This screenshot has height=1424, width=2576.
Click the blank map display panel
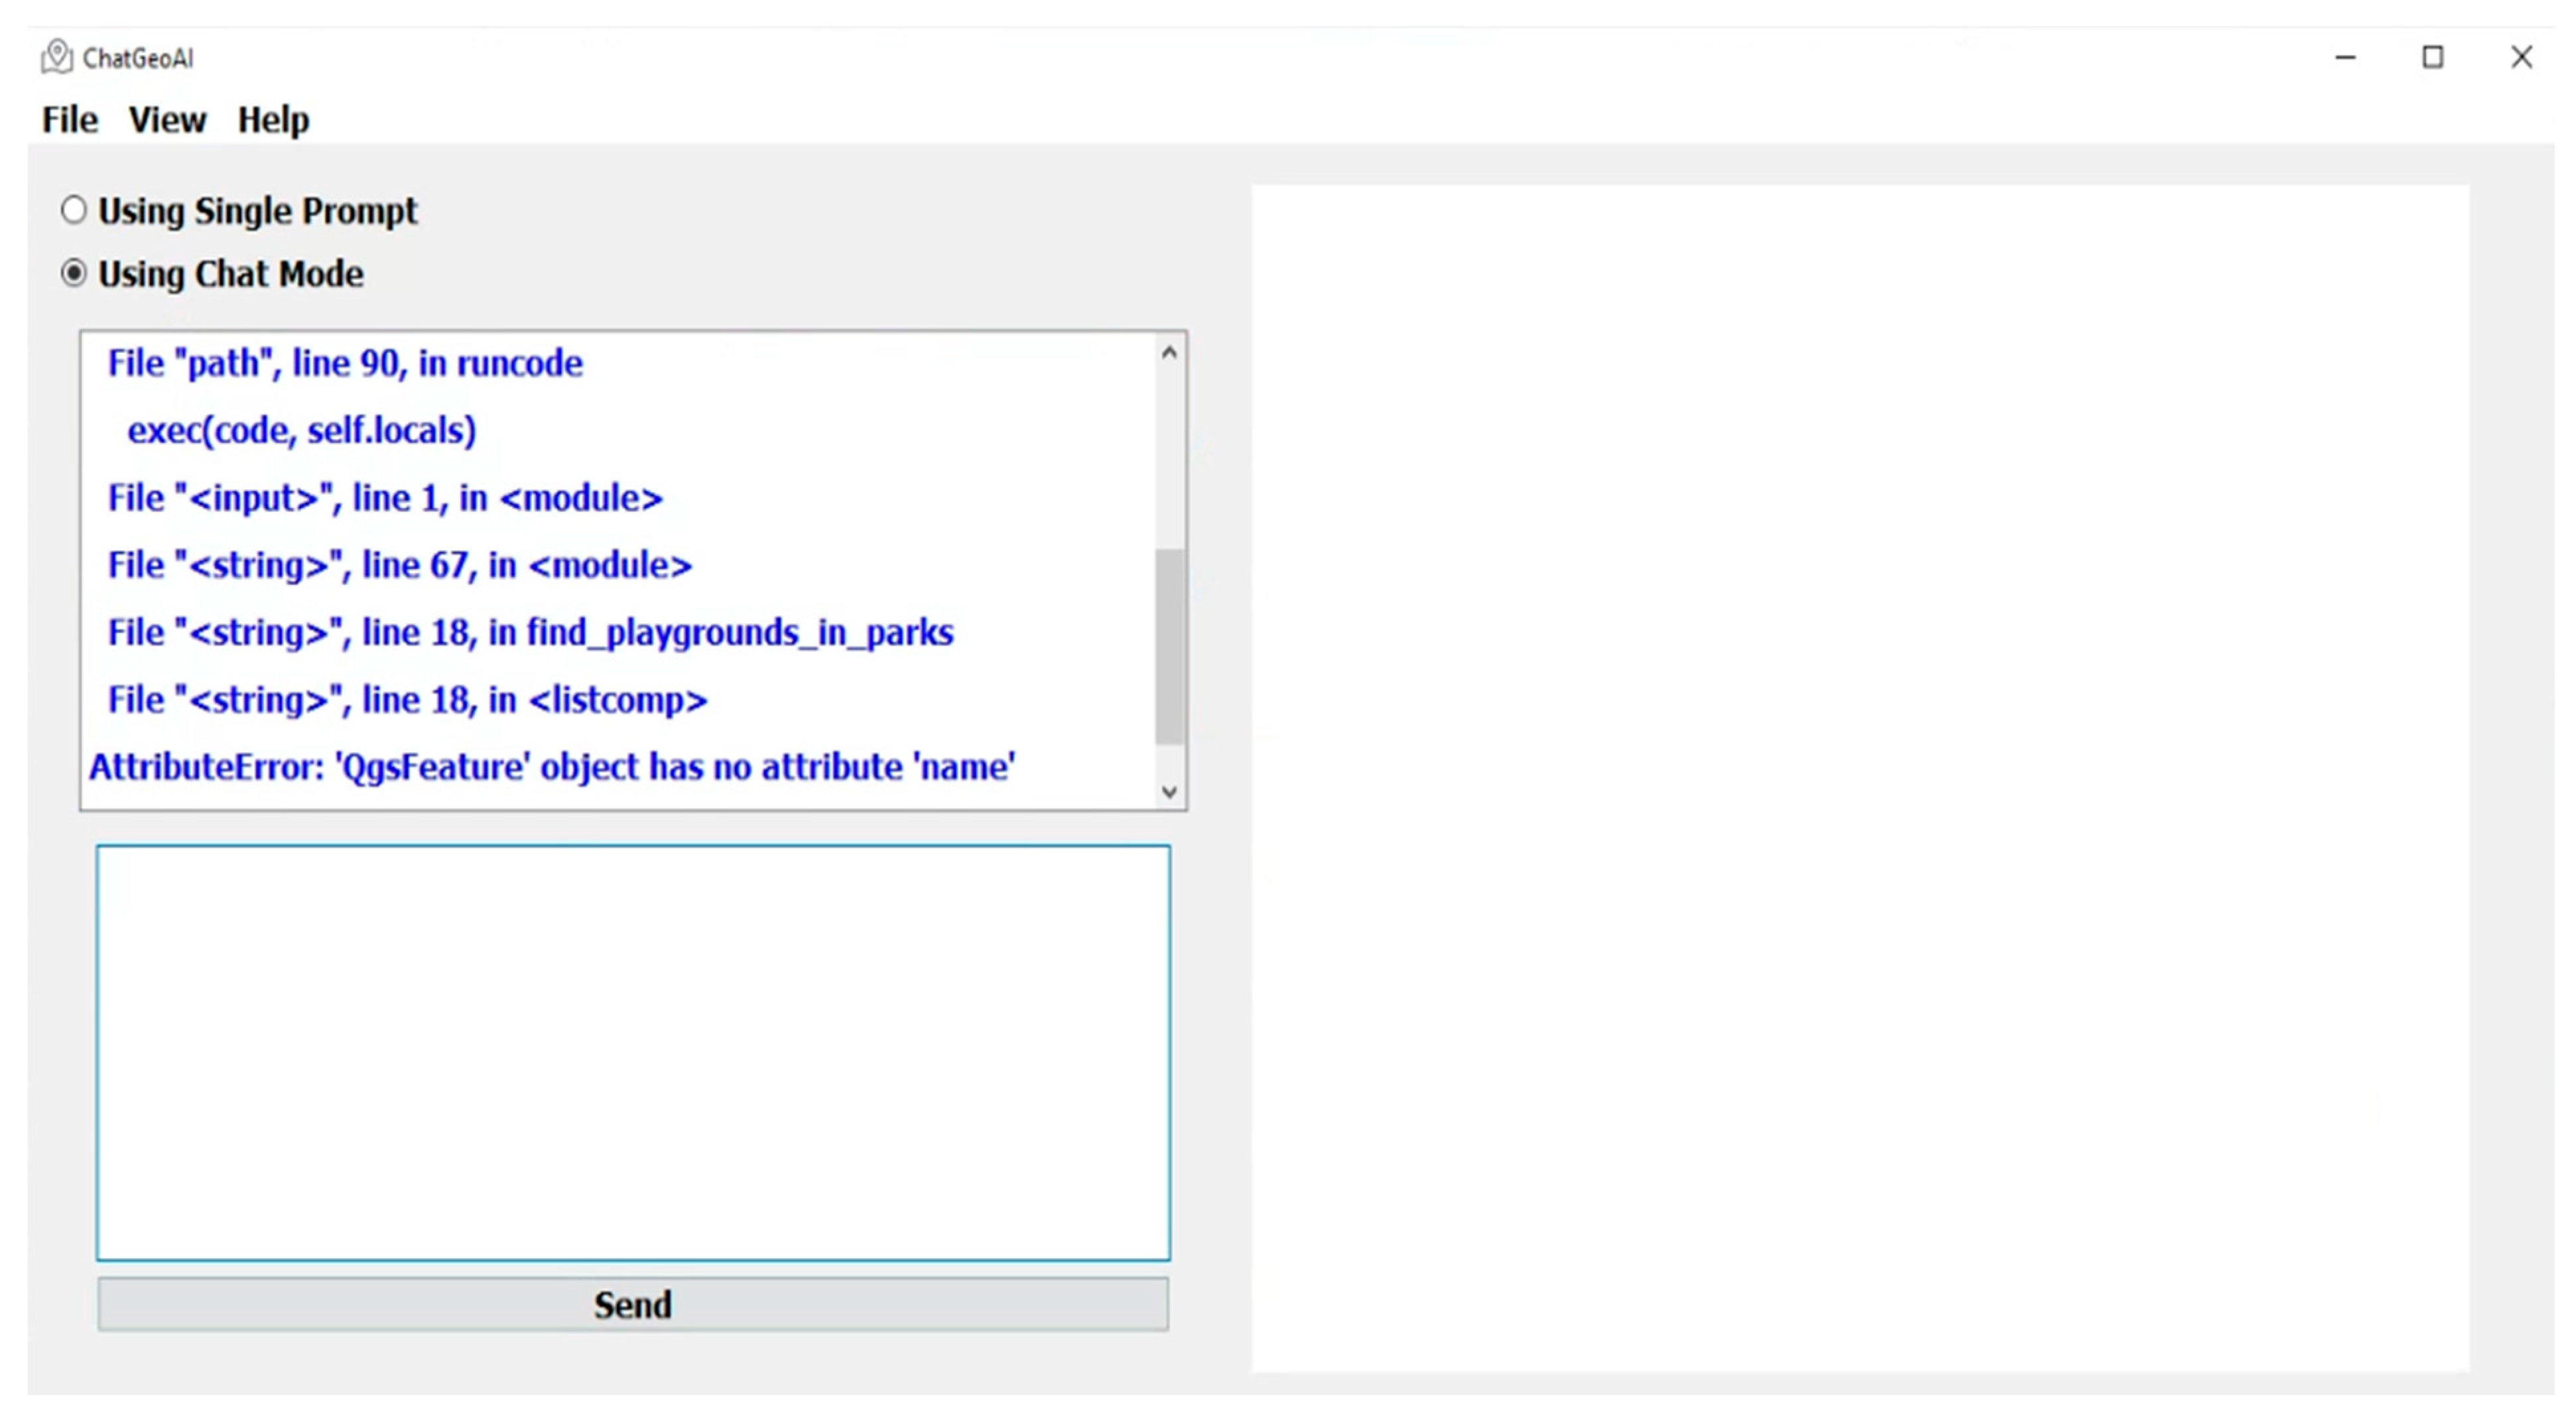(x=1860, y=777)
